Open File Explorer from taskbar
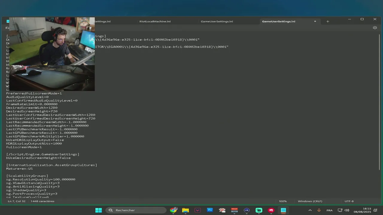The width and height of the screenshot is (383, 215). [x=186, y=210]
